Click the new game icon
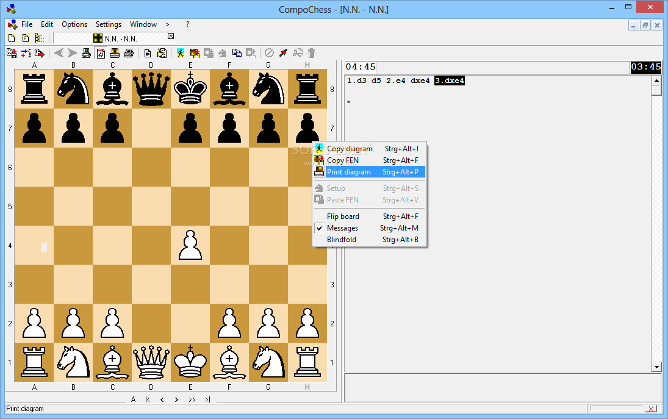Image resolution: width=668 pixels, height=419 pixels. point(12,38)
